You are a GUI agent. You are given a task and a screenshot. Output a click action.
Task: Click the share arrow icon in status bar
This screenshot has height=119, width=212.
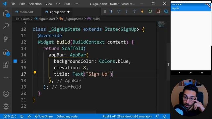(29, 116)
